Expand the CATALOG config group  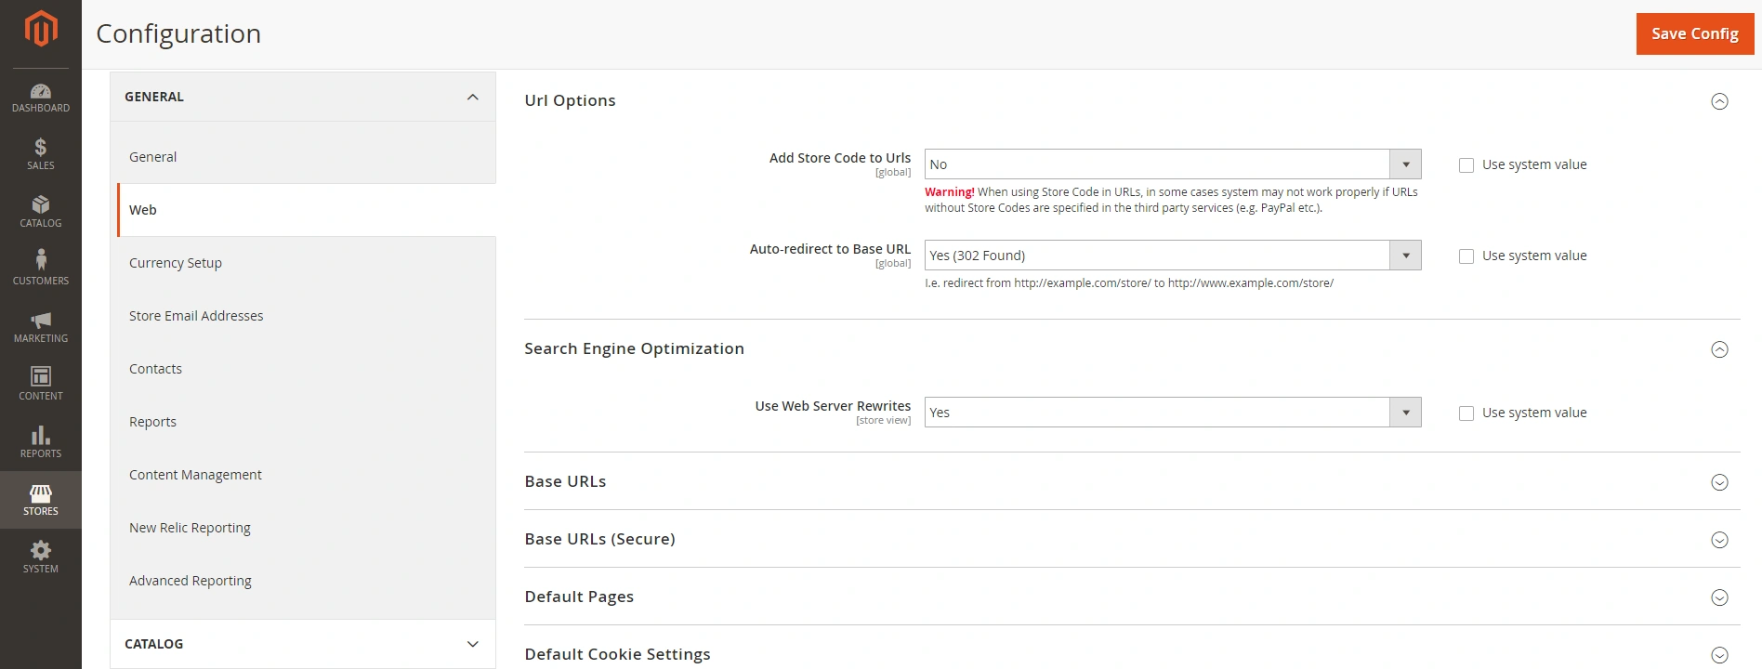pyautogui.click(x=303, y=644)
